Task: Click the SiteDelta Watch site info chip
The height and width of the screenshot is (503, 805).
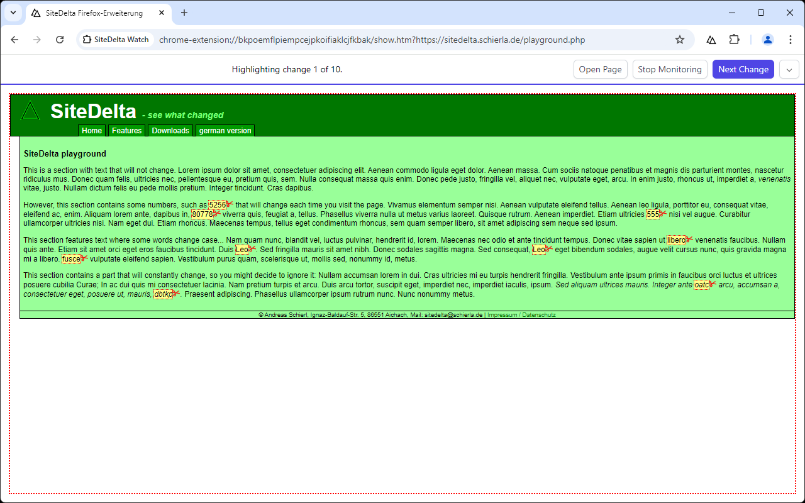Action: [116, 40]
